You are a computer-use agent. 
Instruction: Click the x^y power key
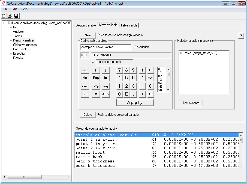click(x=96, y=86)
